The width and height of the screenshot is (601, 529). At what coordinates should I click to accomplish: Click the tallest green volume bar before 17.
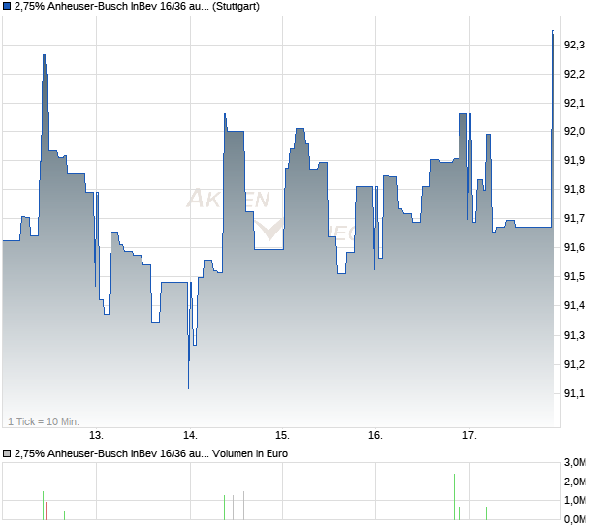(455, 497)
